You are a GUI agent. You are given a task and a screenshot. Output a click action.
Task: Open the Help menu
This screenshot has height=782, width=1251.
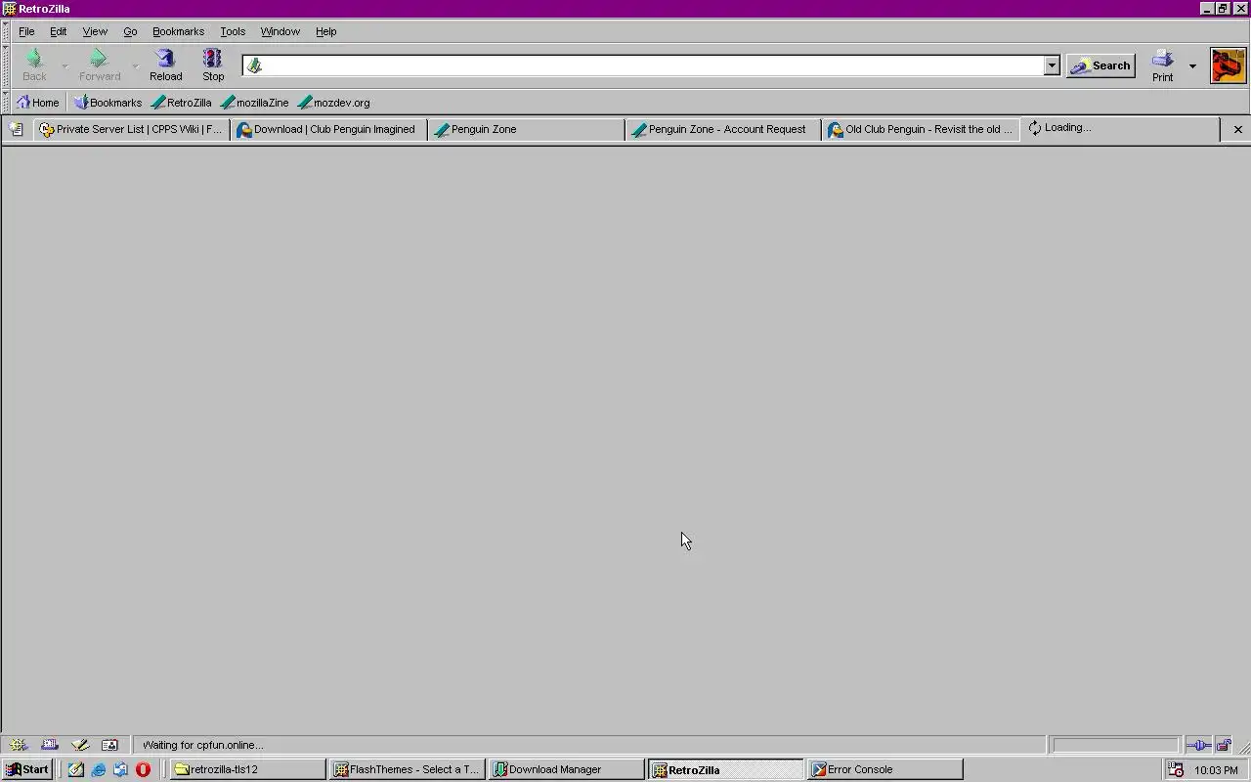pyautogui.click(x=325, y=31)
